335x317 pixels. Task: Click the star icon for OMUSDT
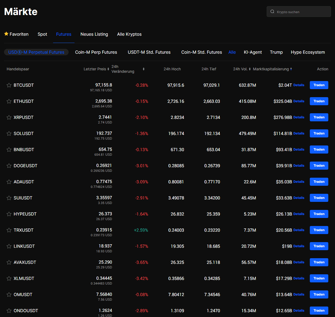click(9, 295)
